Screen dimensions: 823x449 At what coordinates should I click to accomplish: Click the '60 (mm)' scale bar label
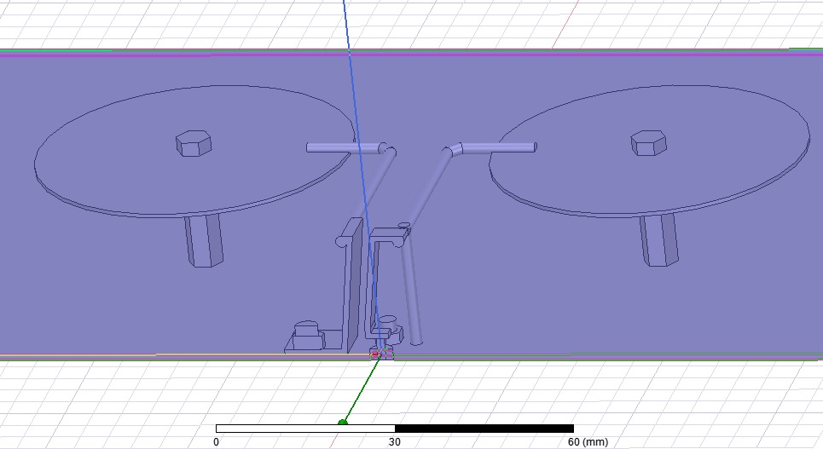(x=588, y=441)
